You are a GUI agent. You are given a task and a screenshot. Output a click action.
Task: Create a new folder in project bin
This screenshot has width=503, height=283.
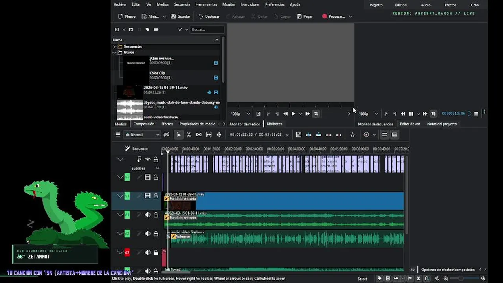pyautogui.click(x=131, y=29)
